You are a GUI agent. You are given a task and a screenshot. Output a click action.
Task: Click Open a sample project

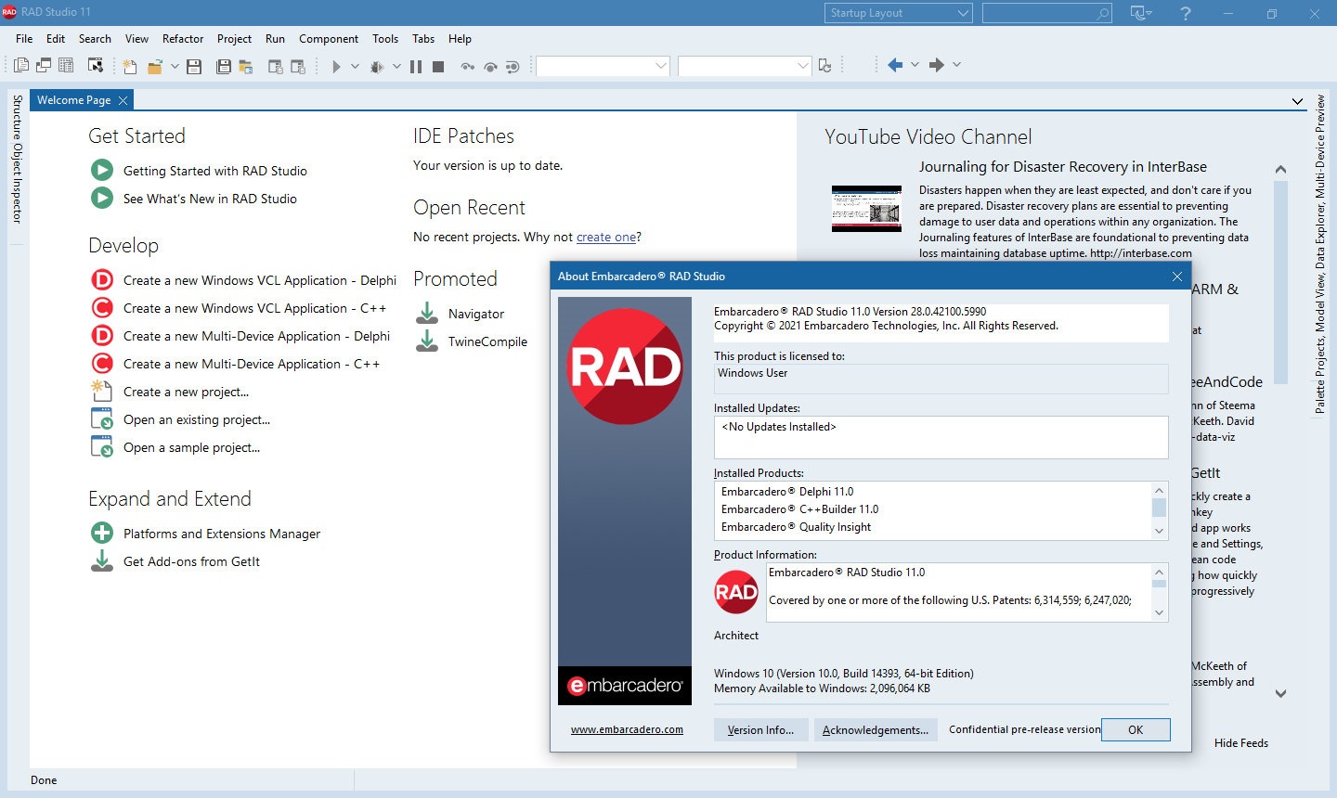[x=191, y=447]
